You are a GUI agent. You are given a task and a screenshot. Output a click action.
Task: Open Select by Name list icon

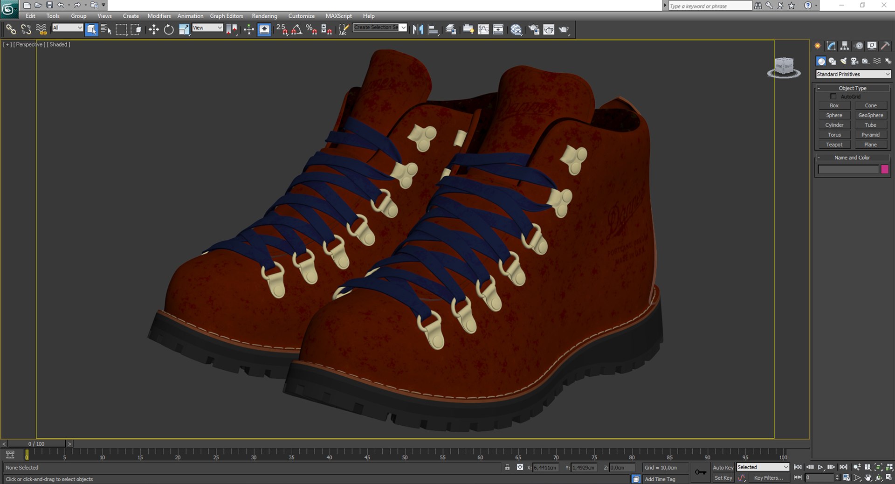coord(106,29)
